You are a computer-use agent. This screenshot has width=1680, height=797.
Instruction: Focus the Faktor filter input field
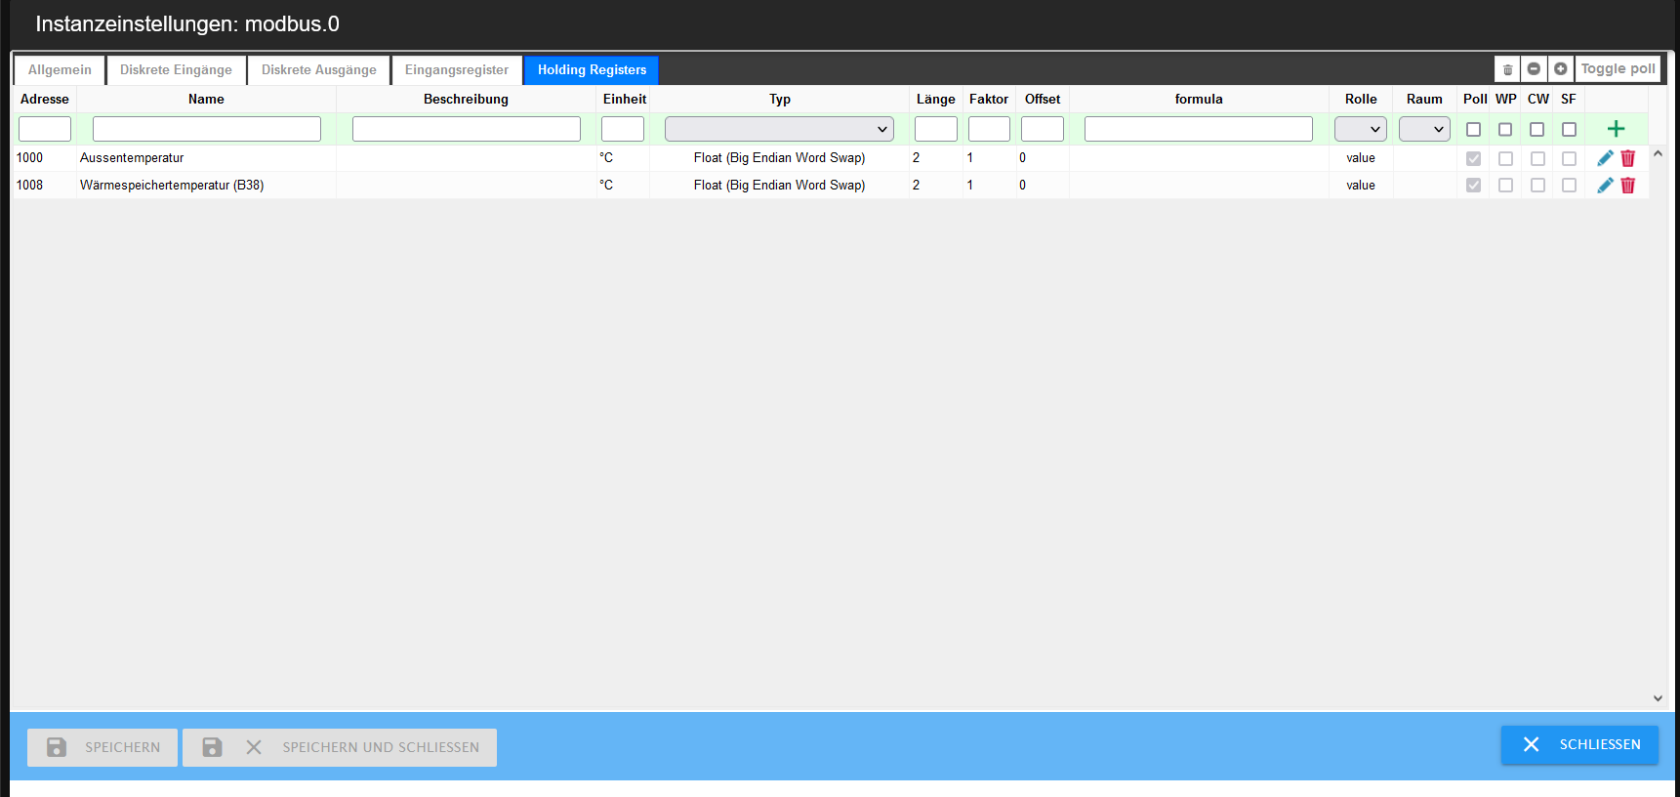point(989,129)
